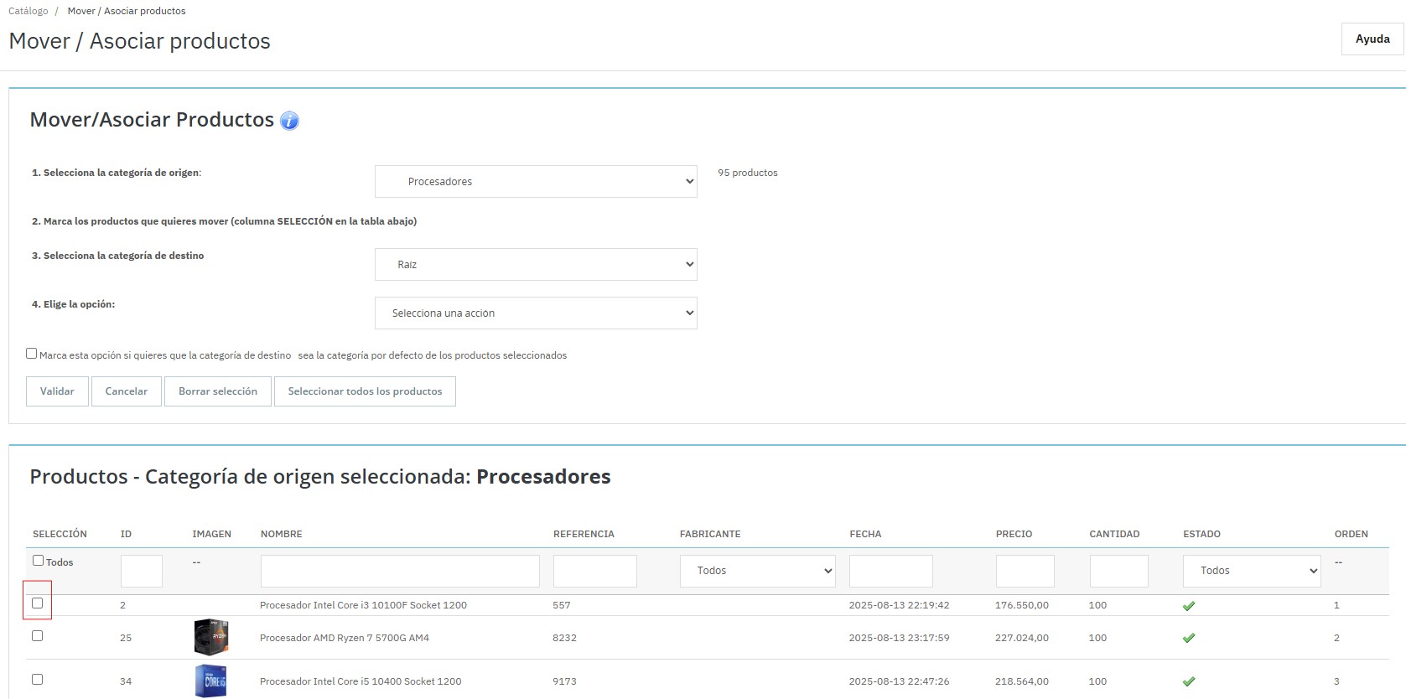The image size is (1406, 699).
Task: Open the origin category dropdown showing Procesadores
Action: [x=536, y=181]
